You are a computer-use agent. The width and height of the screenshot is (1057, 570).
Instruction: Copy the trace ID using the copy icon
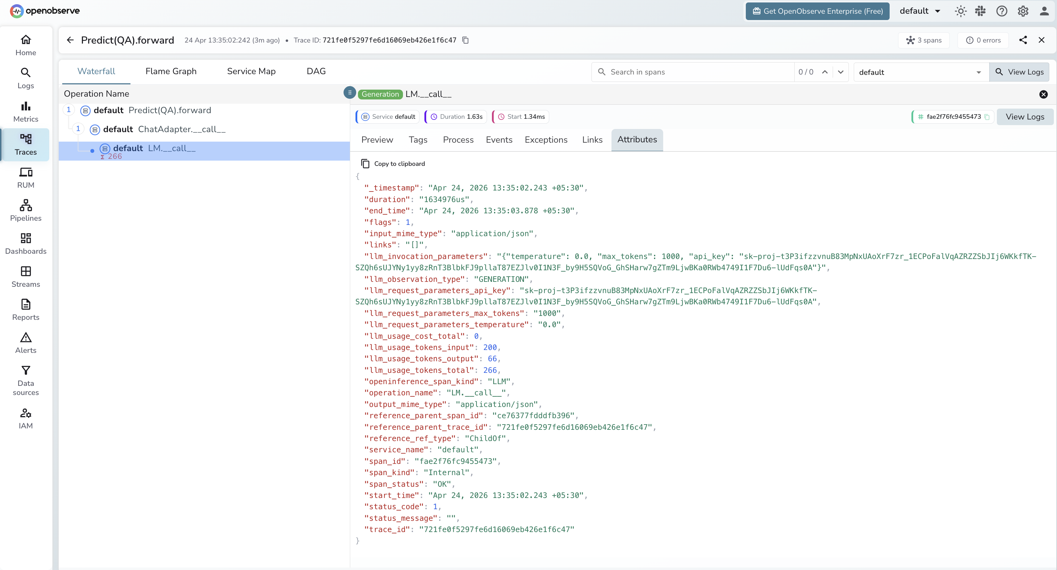(x=465, y=40)
